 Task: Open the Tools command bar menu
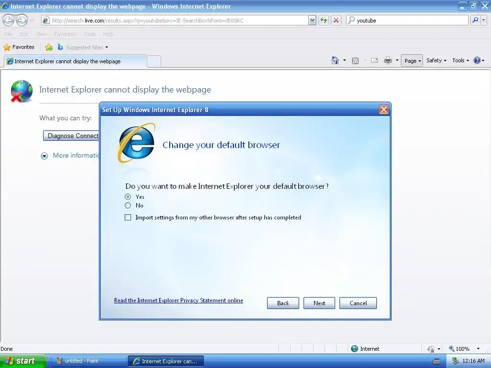pos(460,60)
